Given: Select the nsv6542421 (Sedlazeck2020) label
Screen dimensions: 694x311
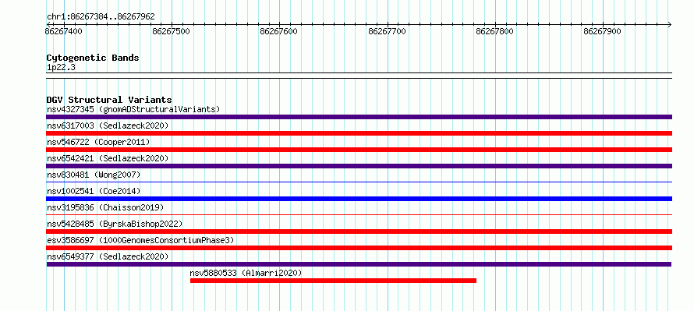Looking at the screenshot, I should (x=108, y=158).
